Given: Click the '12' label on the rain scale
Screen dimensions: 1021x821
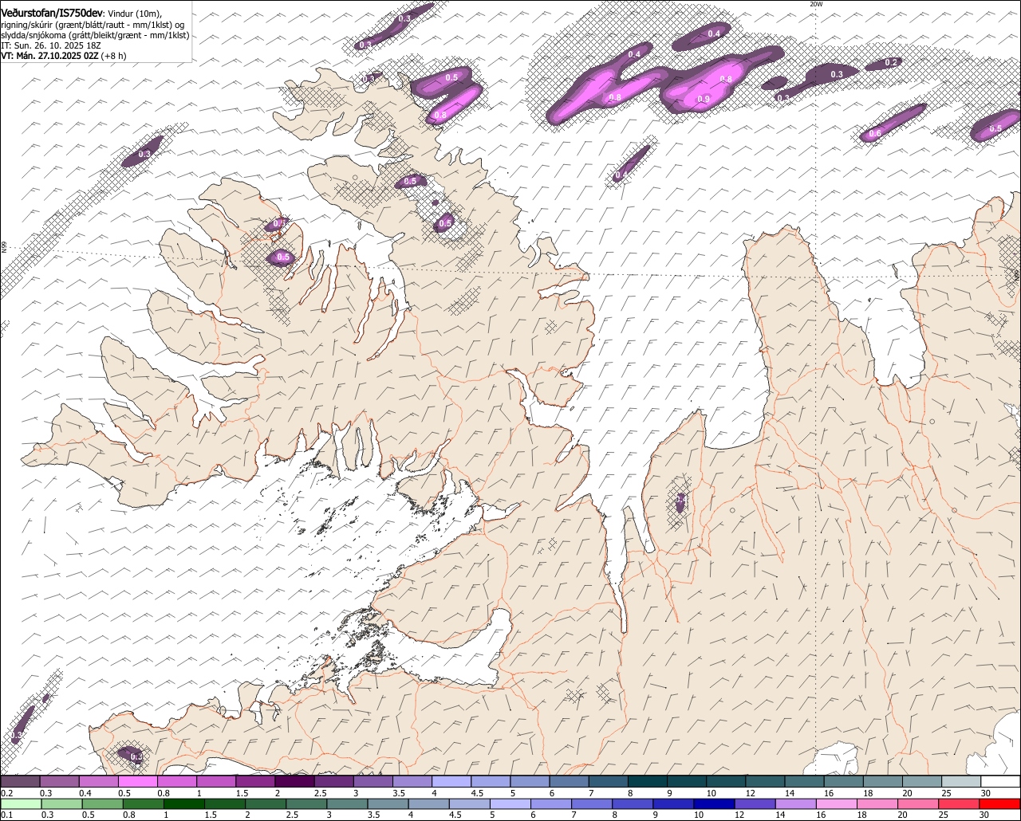Looking at the screenshot, I should coord(739,815).
